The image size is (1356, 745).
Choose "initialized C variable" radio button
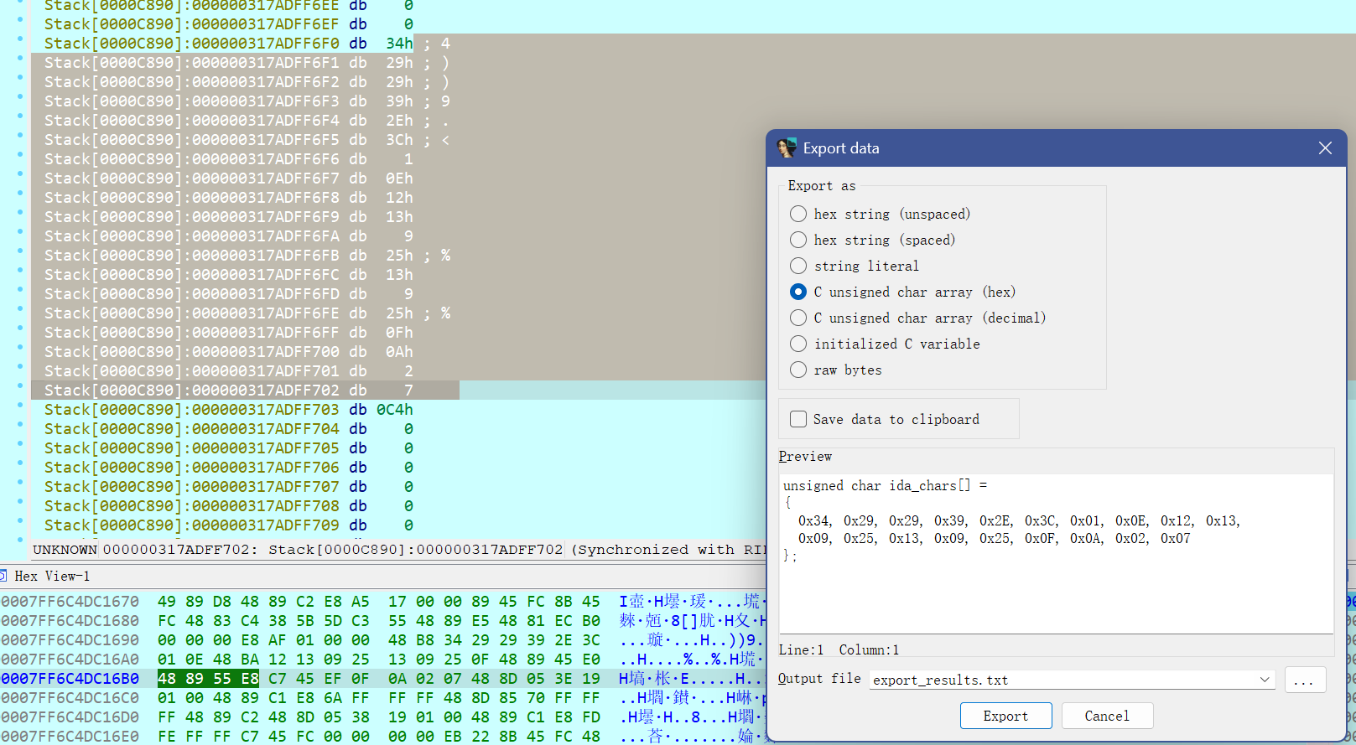(x=798, y=344)
